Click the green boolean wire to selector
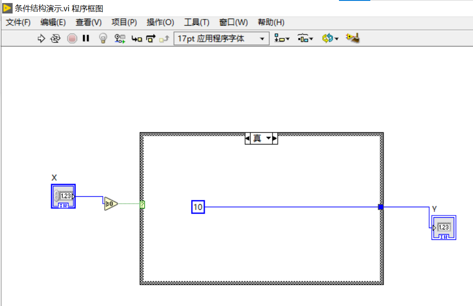Screen dimensions: 473x306 129,204
